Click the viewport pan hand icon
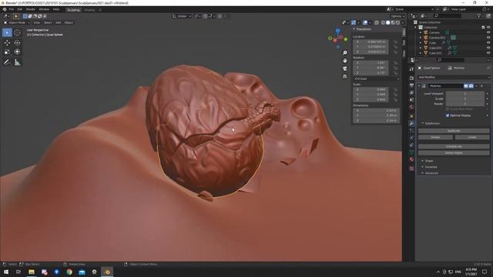 click(345, 61)
